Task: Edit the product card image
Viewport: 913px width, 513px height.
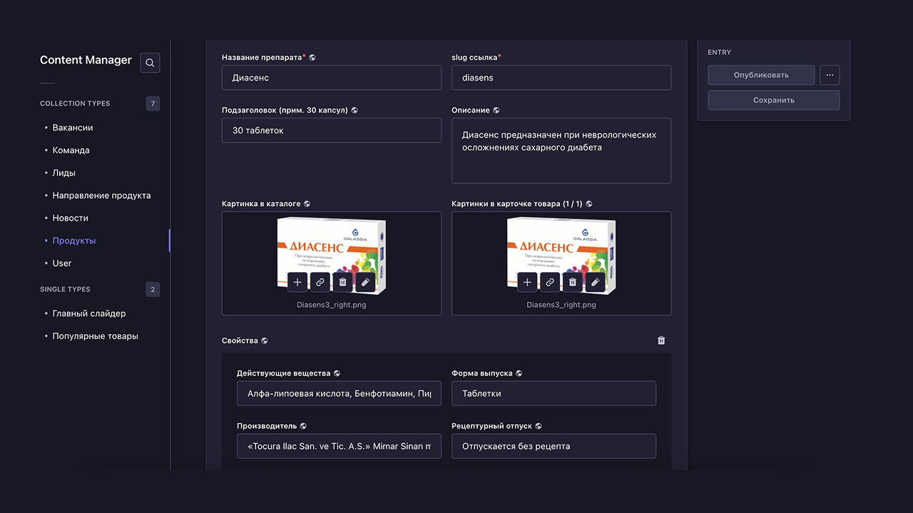Action: point(596,283)
